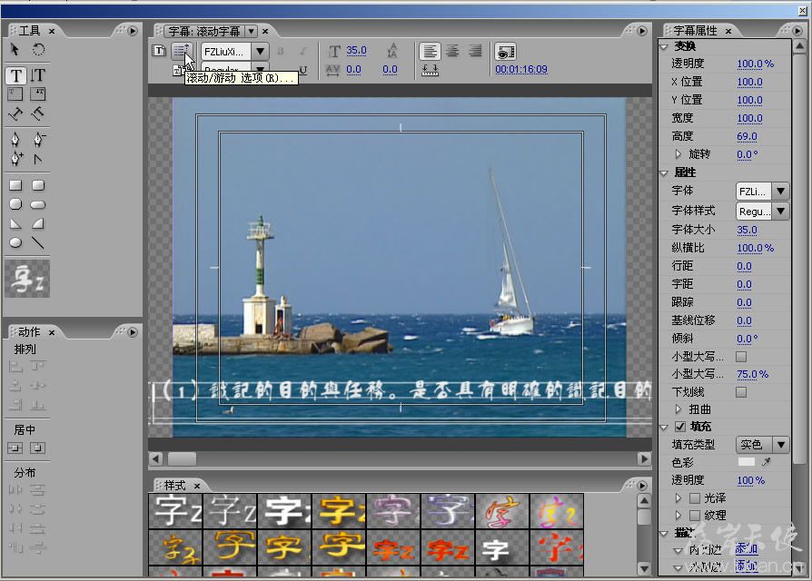Select the Pen tool
812x581 pixels.
tap(15, 140)
